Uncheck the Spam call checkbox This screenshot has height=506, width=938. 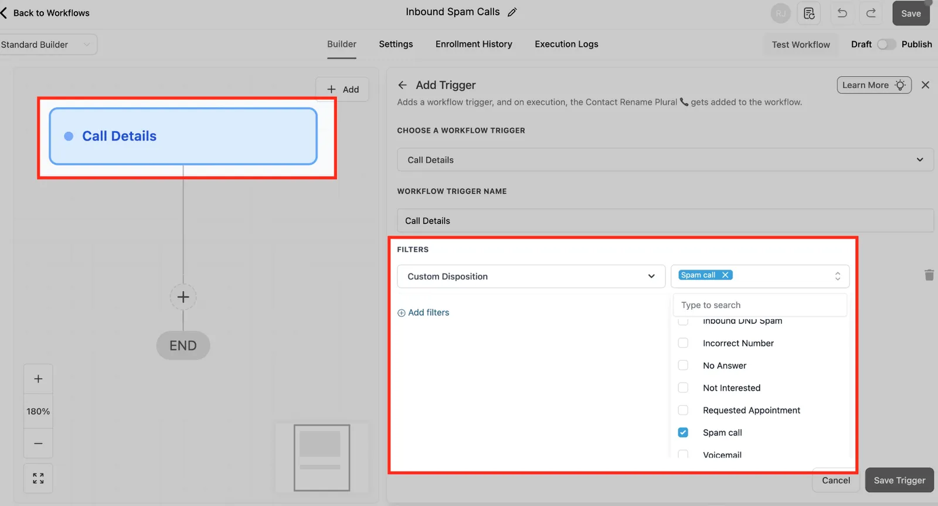[683, 432]
